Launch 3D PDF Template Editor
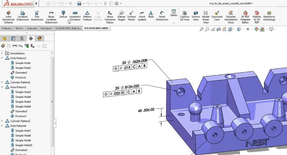Viewport: 287px width, 155px height. pos(245,17)
